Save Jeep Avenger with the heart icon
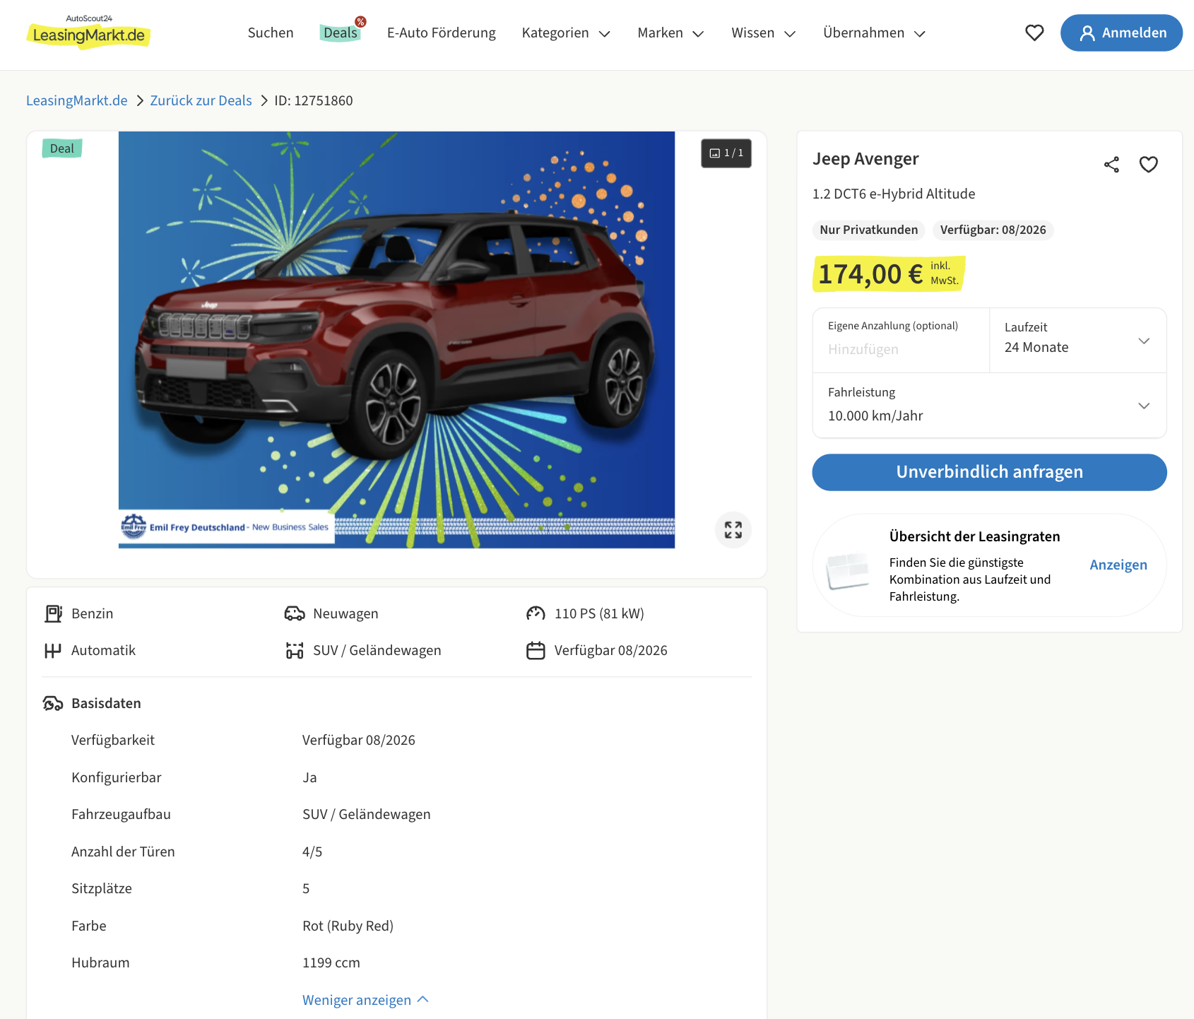1194x1019 pixels. (x=1148, y=165)
